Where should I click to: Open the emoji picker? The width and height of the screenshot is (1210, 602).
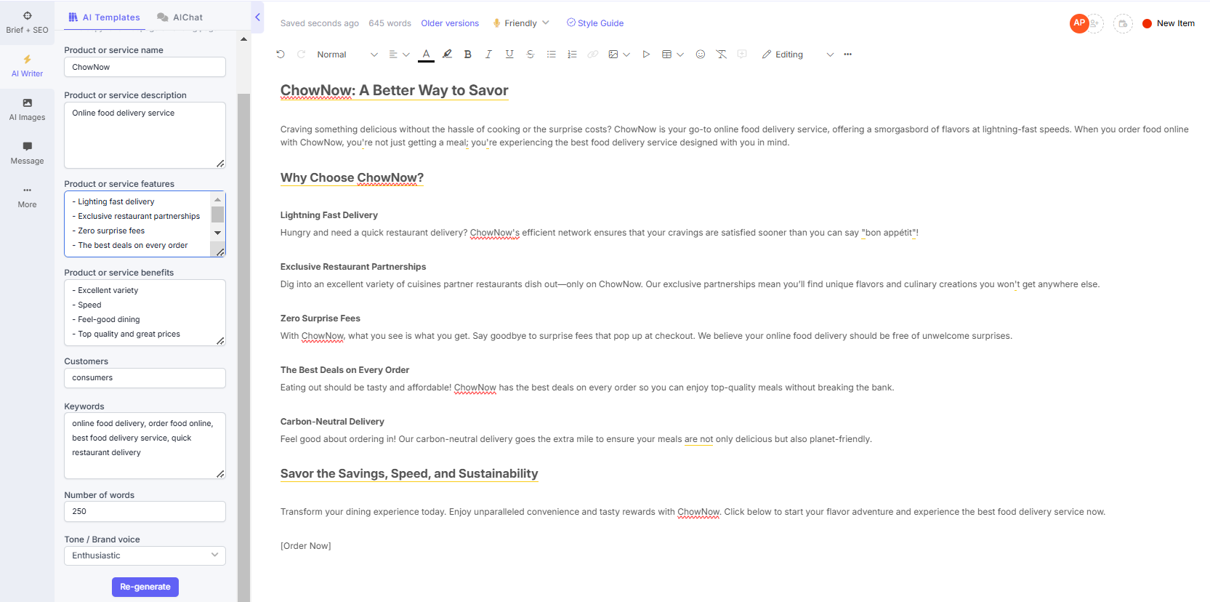(x=701, y=55)
